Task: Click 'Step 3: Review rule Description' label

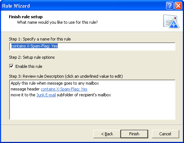Action: pos(66,76)
